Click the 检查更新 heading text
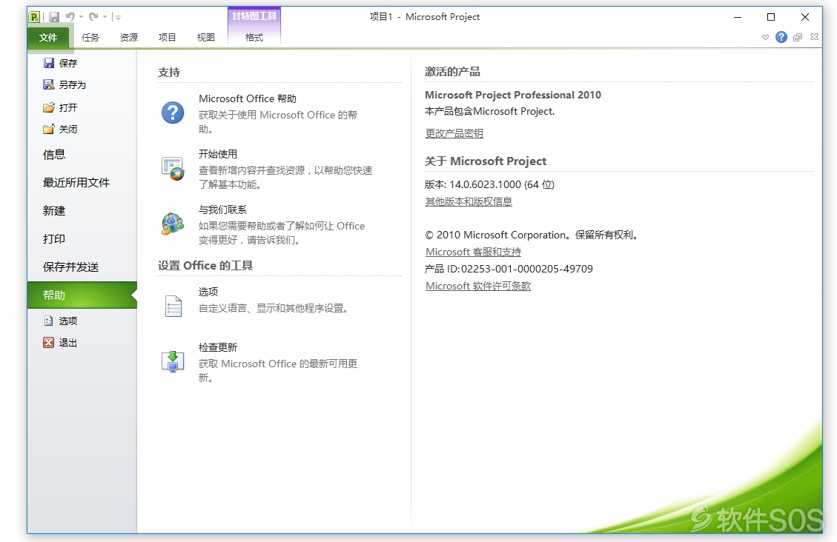The width and height of the screenshot is (837, 542). point(218,347)
